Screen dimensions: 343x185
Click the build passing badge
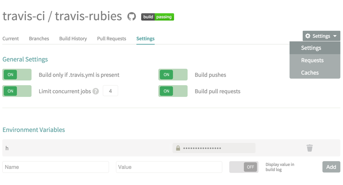[x=158, y=17]
